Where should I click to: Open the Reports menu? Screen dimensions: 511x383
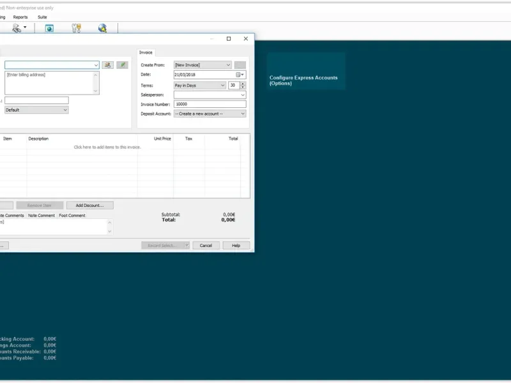click(x=20, y=17)
